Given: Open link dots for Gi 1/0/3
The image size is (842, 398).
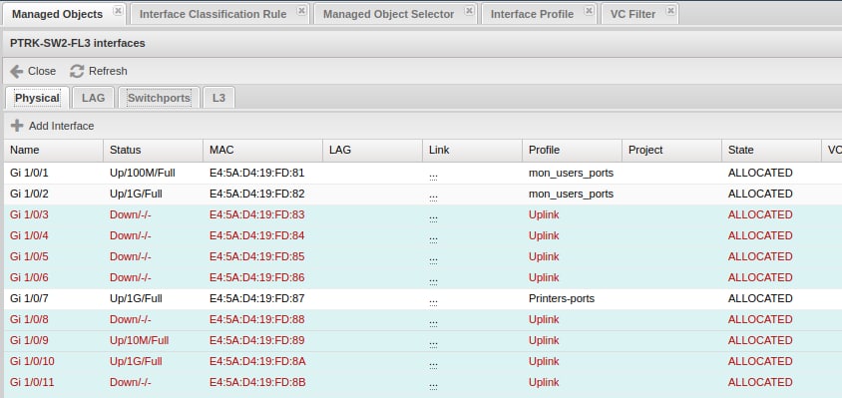Looking at the screenshot, I should (x=433, y=218).
